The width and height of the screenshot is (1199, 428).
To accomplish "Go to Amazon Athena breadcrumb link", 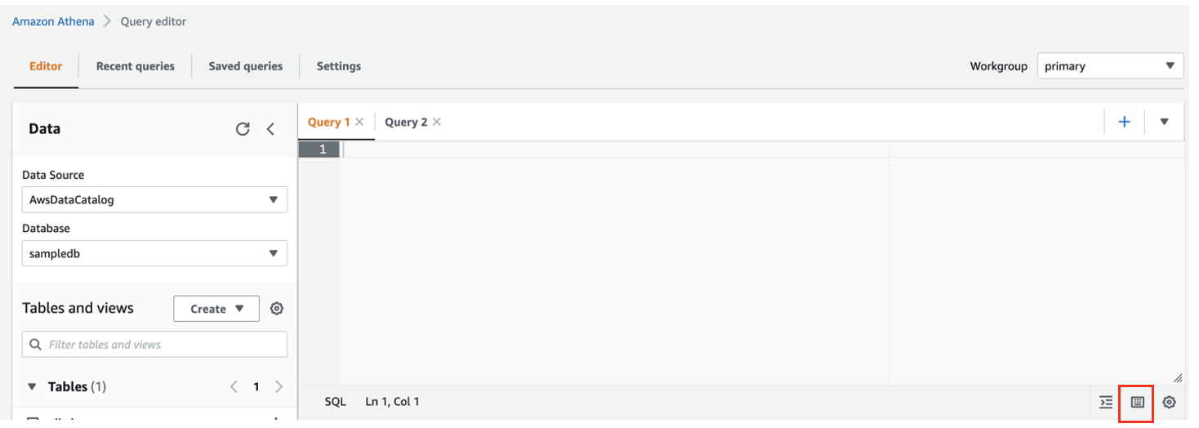I will (53, 21).
